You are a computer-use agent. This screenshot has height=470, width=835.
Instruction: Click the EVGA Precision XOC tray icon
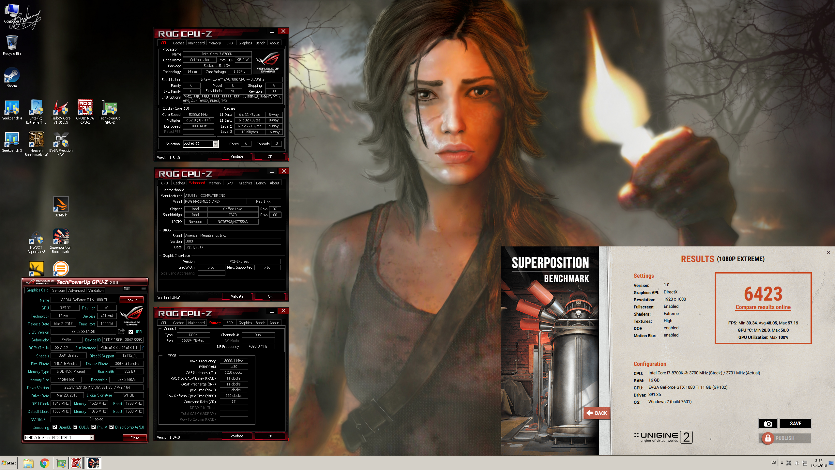[789, 463]
